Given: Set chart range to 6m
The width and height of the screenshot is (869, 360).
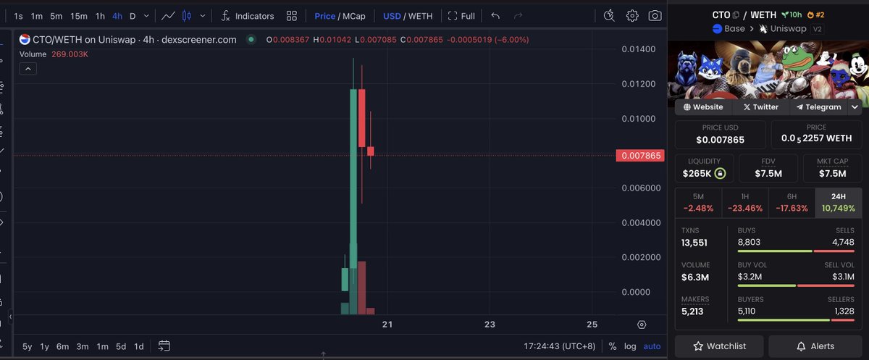Looking at the screenshot, I should 62,346.
